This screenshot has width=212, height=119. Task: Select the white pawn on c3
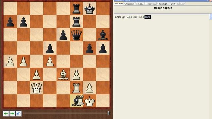pos(37,75)
